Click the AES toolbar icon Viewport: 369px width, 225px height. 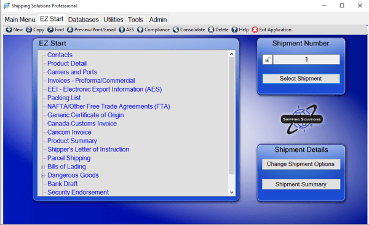(122, 30)
